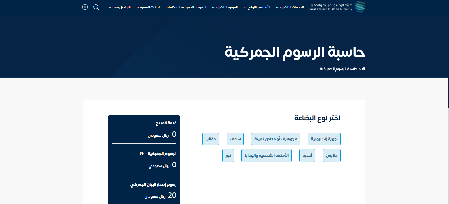Select مجوهرات أو معادن ثمينة category
This screenshot has height=204, width=449.
pos(275,139)
